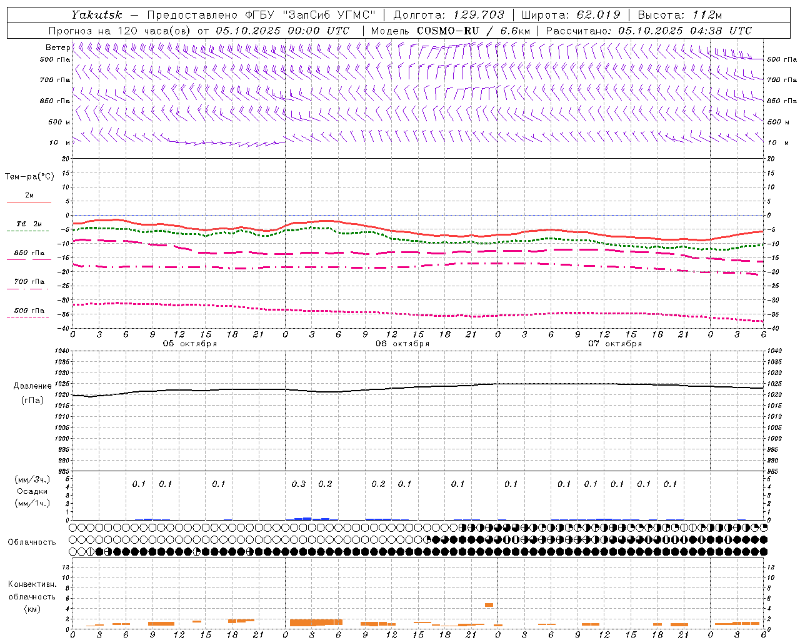Image resolution: width=800 pixels, height=640 pixels.
Task: Click the 'Облачность' cloud cover label
Action: tap(32, 542)
